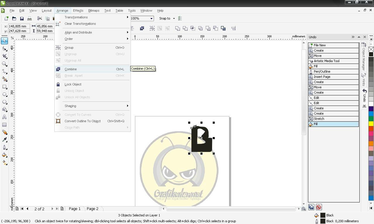Open the zoom level 100% dropdown
Image resolution: width=374 pixels, height=224 pixels.
(151, 18)
